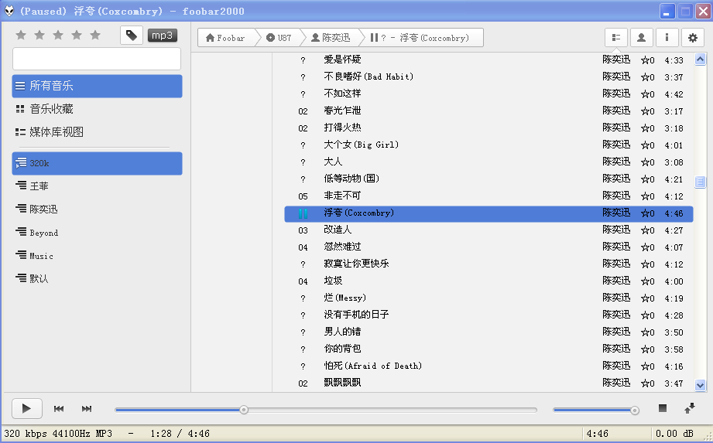The image size is (713, 443).
Task: Select track 烂 (Messy)
Action: [x=488, y=298]
